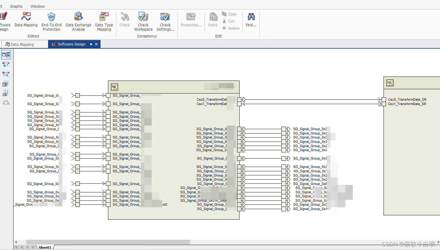
Task: Select the Csc1_TransformDat port label on left component
Action: tap(212, 104)
